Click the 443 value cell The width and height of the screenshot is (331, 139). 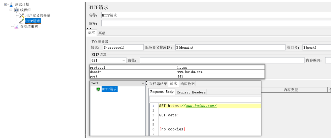pyautogui.click(x=221, y=76)
